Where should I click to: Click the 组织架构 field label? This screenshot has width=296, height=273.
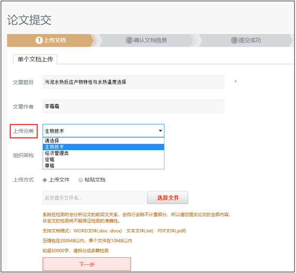pos(23,156)
